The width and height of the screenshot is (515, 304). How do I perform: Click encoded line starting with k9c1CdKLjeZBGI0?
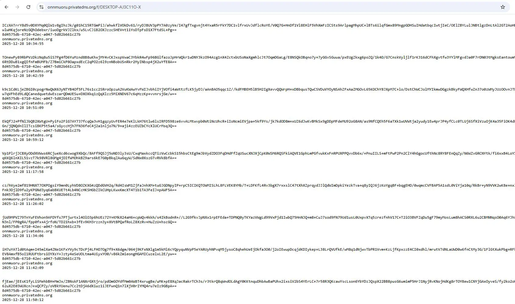244,89
